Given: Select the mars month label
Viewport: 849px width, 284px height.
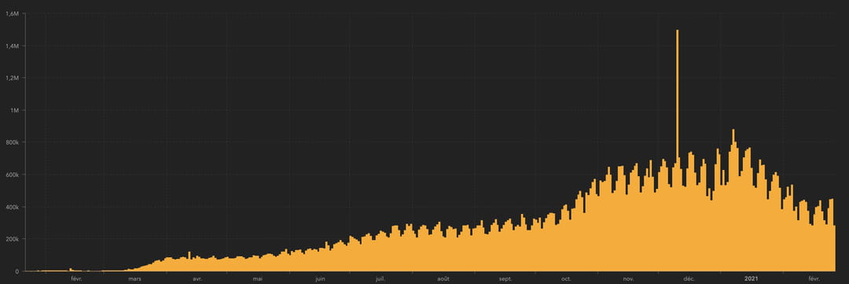Looking at the screenshot, I should coord(135,278).
